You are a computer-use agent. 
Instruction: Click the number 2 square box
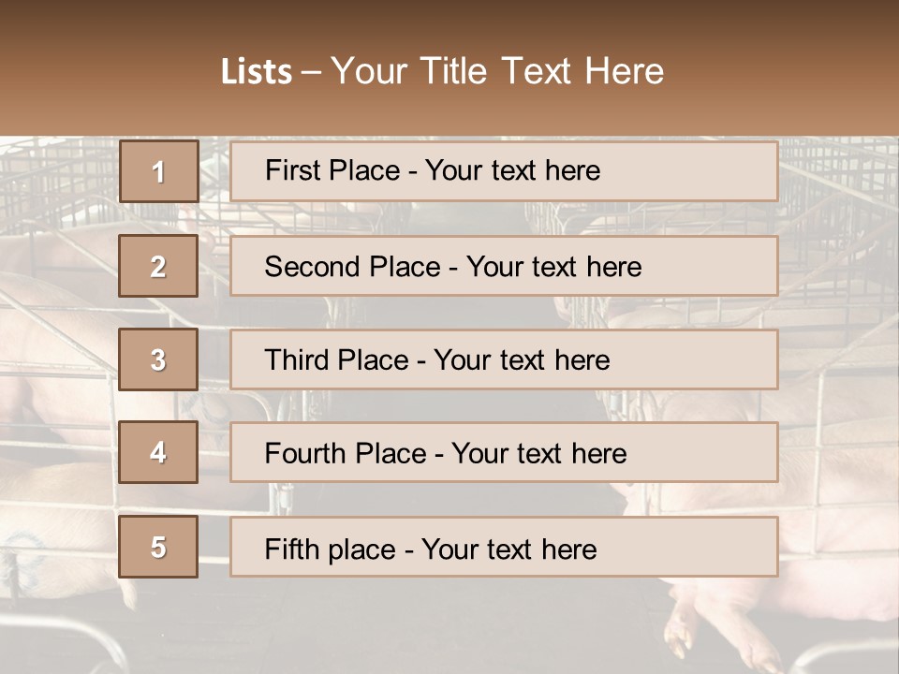tap(158, 266)
